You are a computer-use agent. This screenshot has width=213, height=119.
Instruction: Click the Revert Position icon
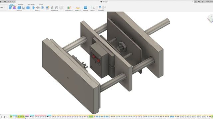pyautogui.click(x=104, y=8)
